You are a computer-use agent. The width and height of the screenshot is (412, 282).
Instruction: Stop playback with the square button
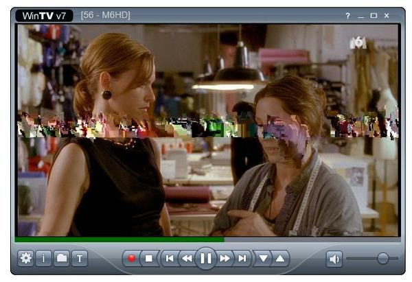pos(149,259)
